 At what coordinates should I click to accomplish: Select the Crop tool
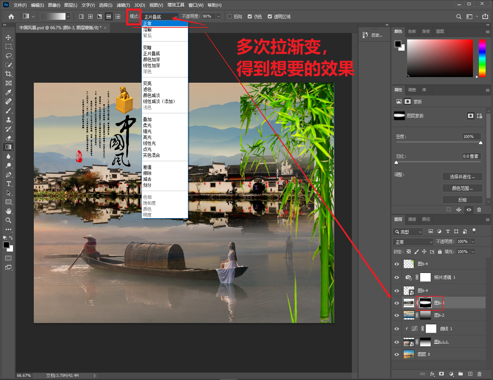8,74
